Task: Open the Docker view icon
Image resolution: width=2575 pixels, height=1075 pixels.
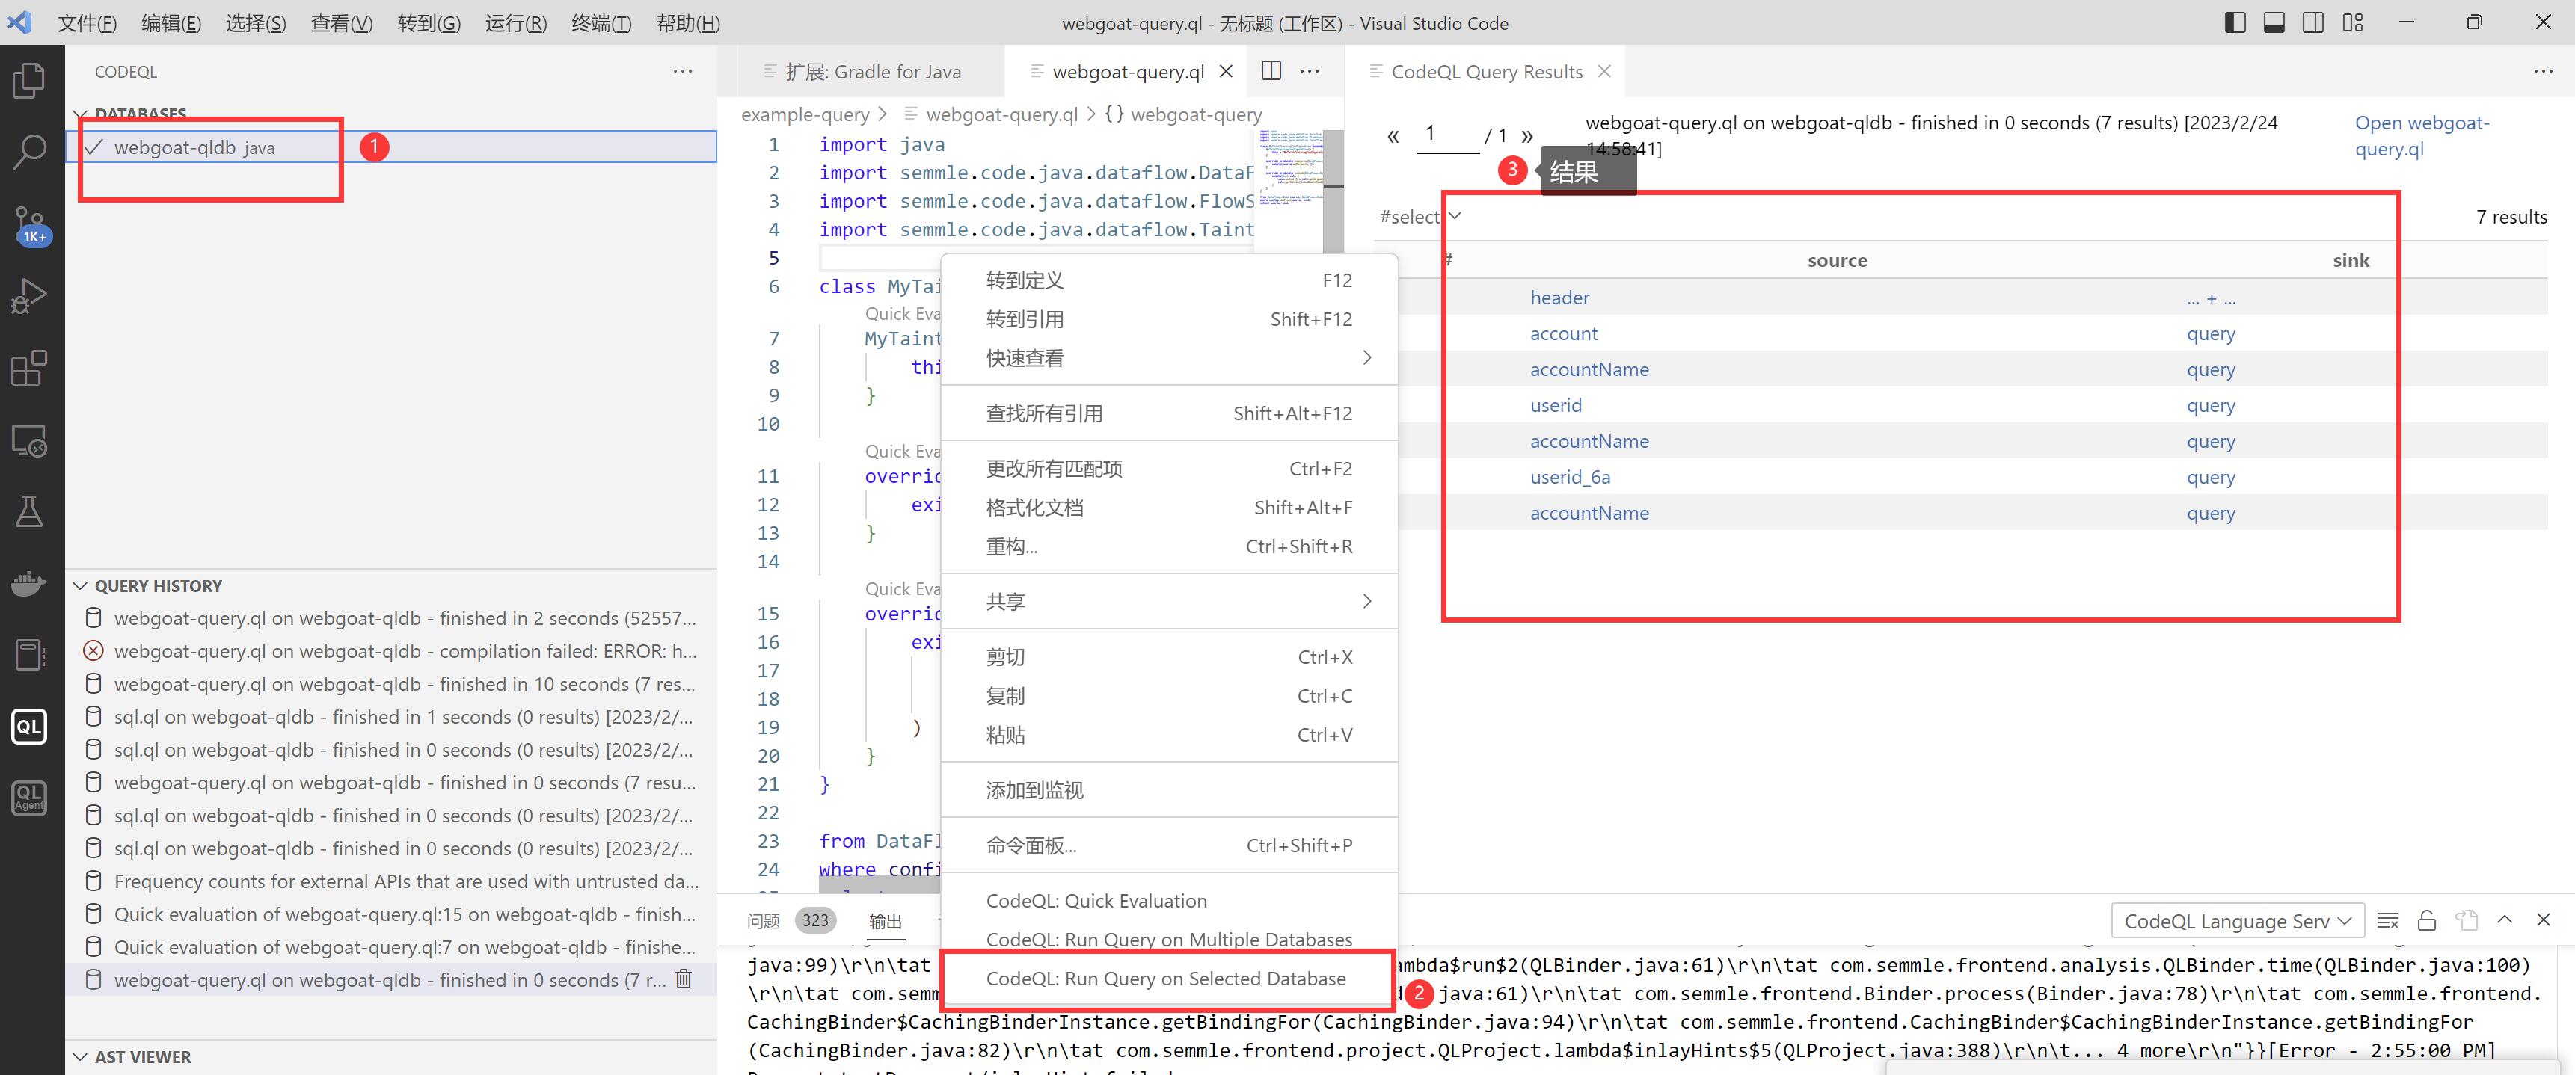Action: pyautogui.click(x=29, y=582)
